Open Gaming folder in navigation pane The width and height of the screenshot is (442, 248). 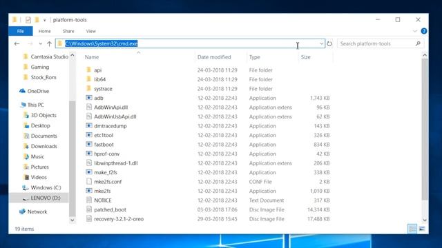[40, 67]
